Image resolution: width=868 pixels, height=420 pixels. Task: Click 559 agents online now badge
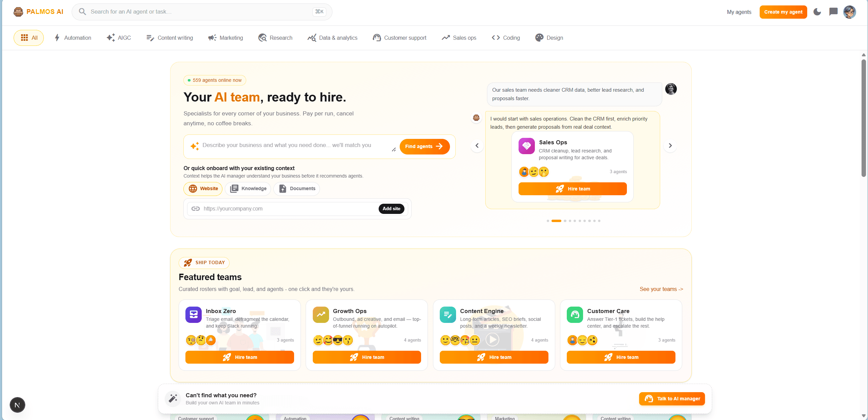215,80
